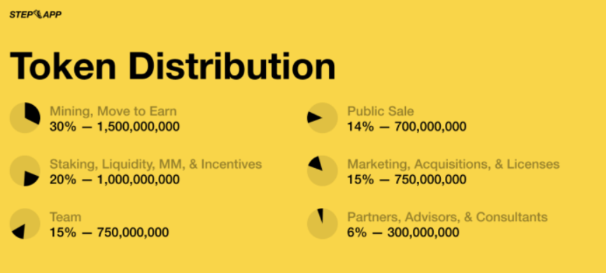Click Marketing, Acquisitions, & Licenses label
The image size is (606, 273).
[453, 164]
